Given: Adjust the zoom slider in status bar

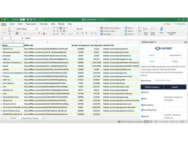Looking at the screenshot, I should (x=169, y=122).
